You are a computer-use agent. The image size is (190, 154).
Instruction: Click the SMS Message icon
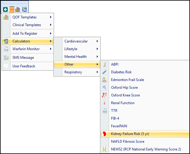pyautogui.click(x=6, y=58)
